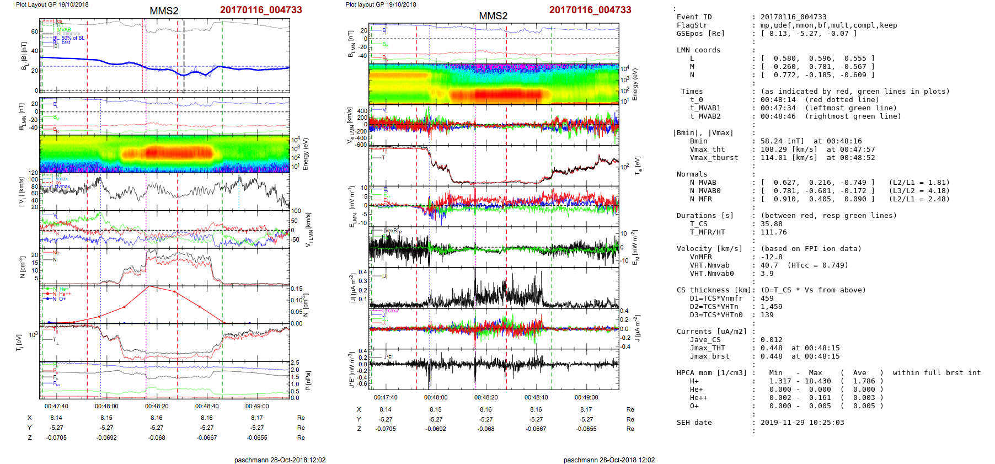
Task: Click time tick '00:49:00' under left plot
Action: click(x=257, y=406)
